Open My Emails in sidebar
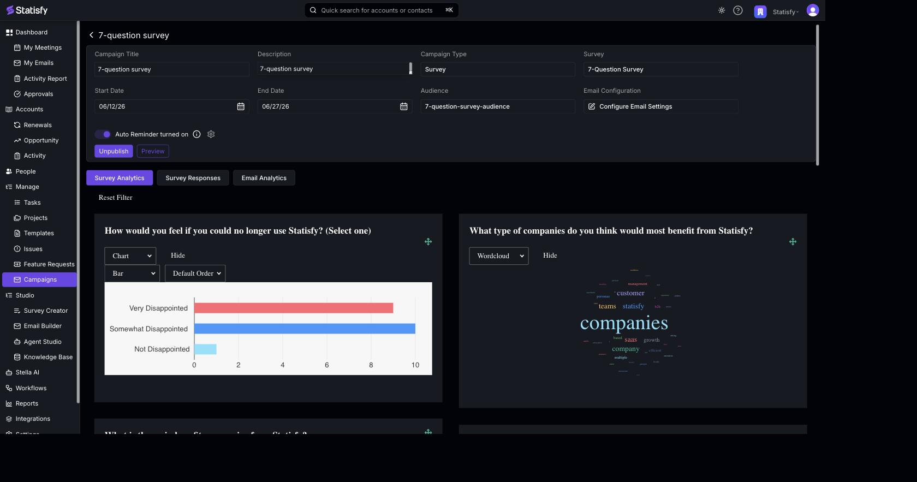This screenshot has height=482, width=917. [x=38, y=63]
